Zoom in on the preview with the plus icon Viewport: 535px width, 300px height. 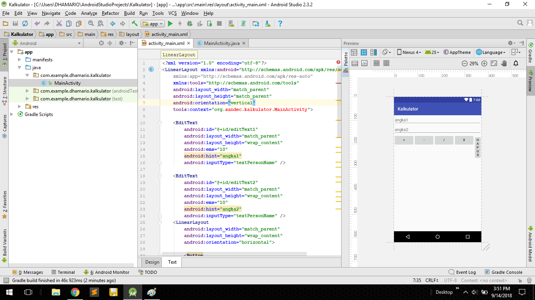(x=484, y=63)
